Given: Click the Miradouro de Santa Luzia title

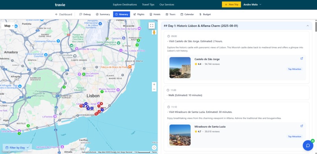Looking at the screenshot, I should [x=210, y=127].
